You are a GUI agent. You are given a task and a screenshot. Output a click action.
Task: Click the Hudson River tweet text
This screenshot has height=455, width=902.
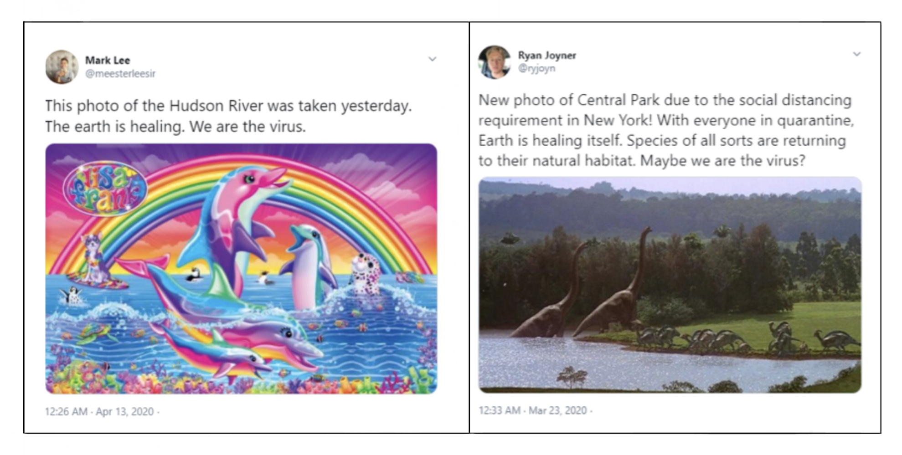tap(228, 116)
